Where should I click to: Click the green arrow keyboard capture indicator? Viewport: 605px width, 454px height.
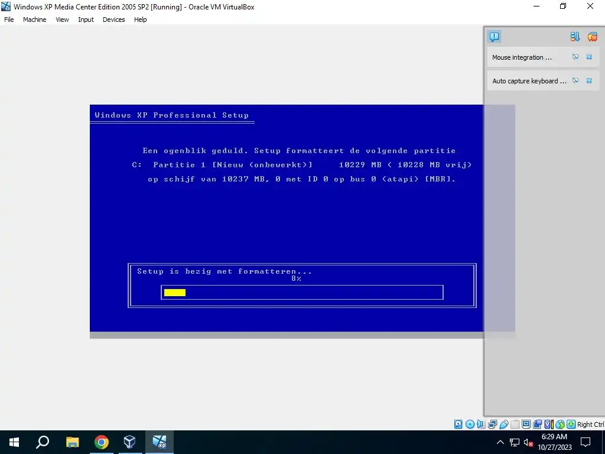click(x=571, y=424)
